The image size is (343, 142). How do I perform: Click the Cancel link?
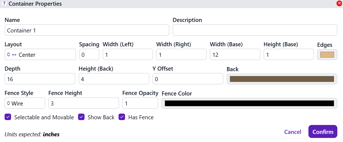tap(292, 132)
